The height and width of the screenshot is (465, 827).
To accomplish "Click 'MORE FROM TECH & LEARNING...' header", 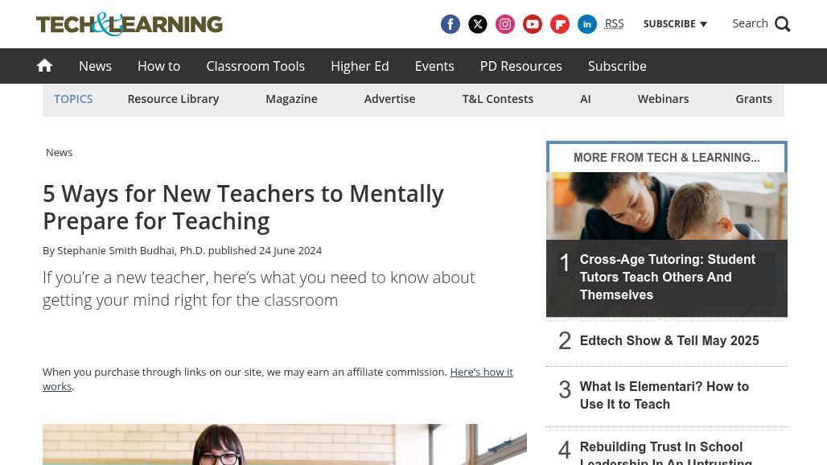I will click(x=667, y=158).
